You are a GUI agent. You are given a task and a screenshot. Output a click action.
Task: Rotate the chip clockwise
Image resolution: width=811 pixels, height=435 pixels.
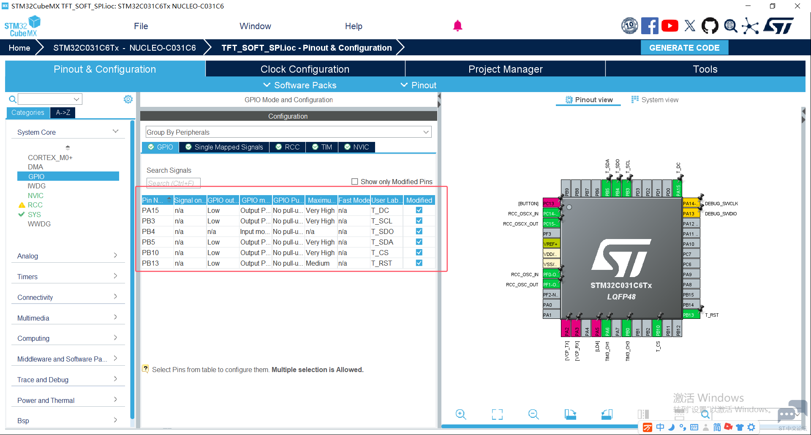(x=570, y=414)
